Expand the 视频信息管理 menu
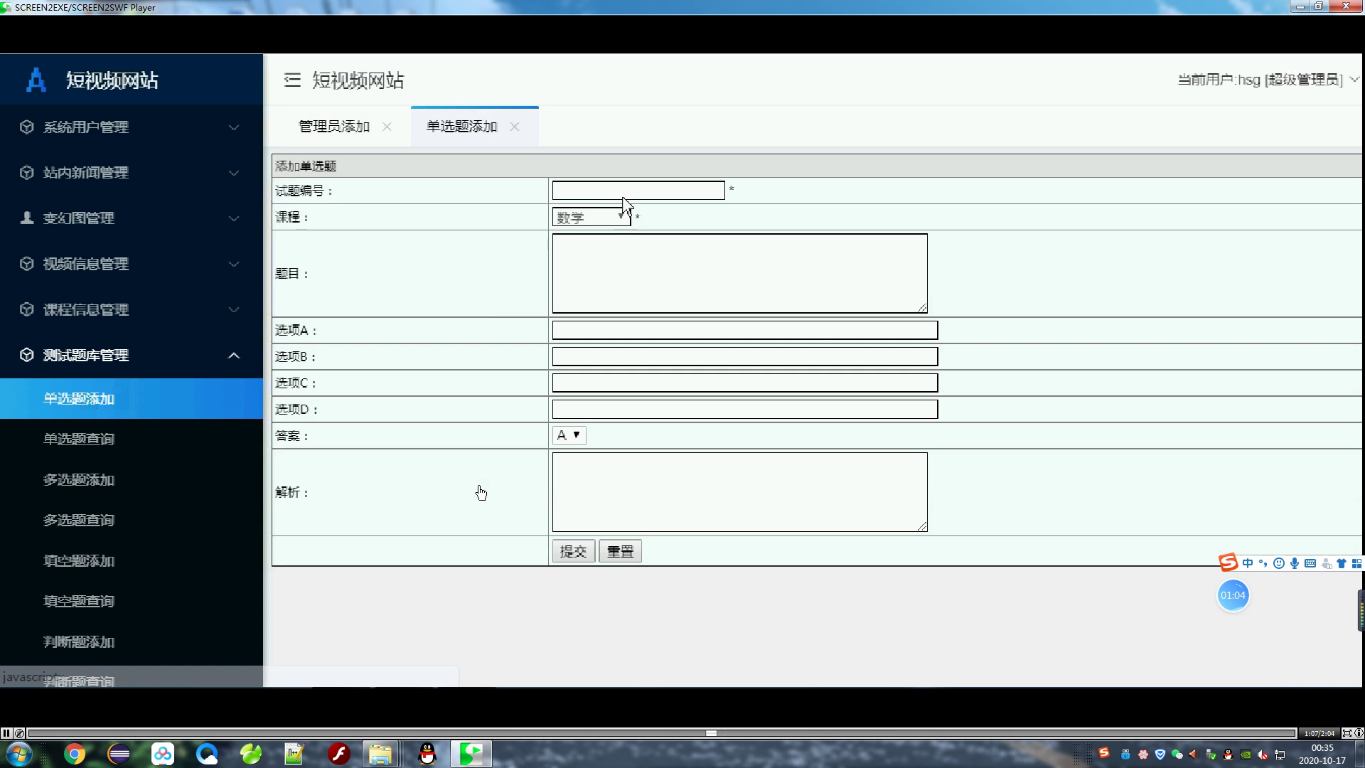1365x768 pixels. (132, 264)
